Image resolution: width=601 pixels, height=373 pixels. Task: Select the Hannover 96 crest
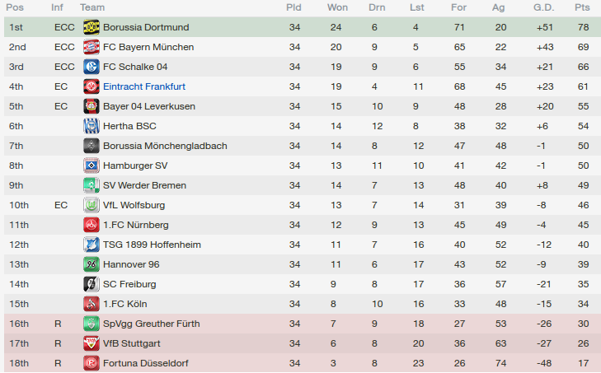click(92, 264)
